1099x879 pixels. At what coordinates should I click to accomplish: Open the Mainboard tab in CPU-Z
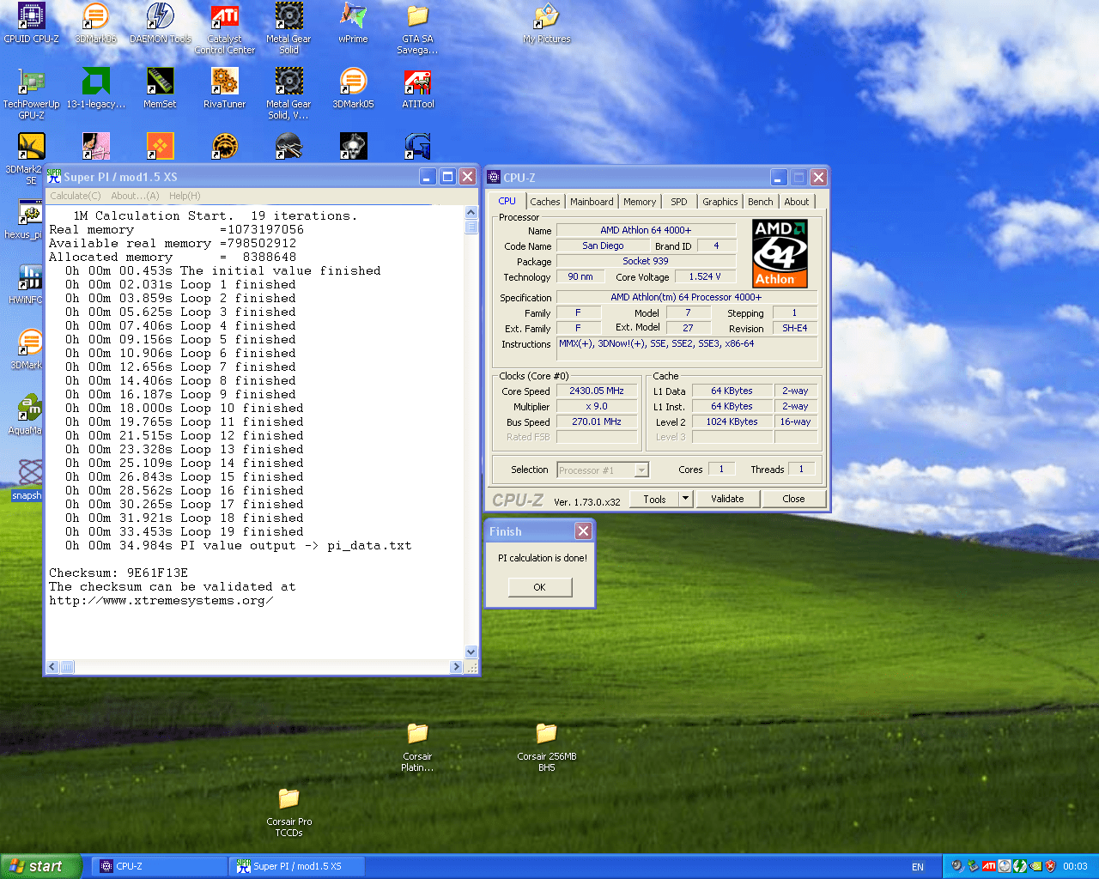[x=592, y=202]
